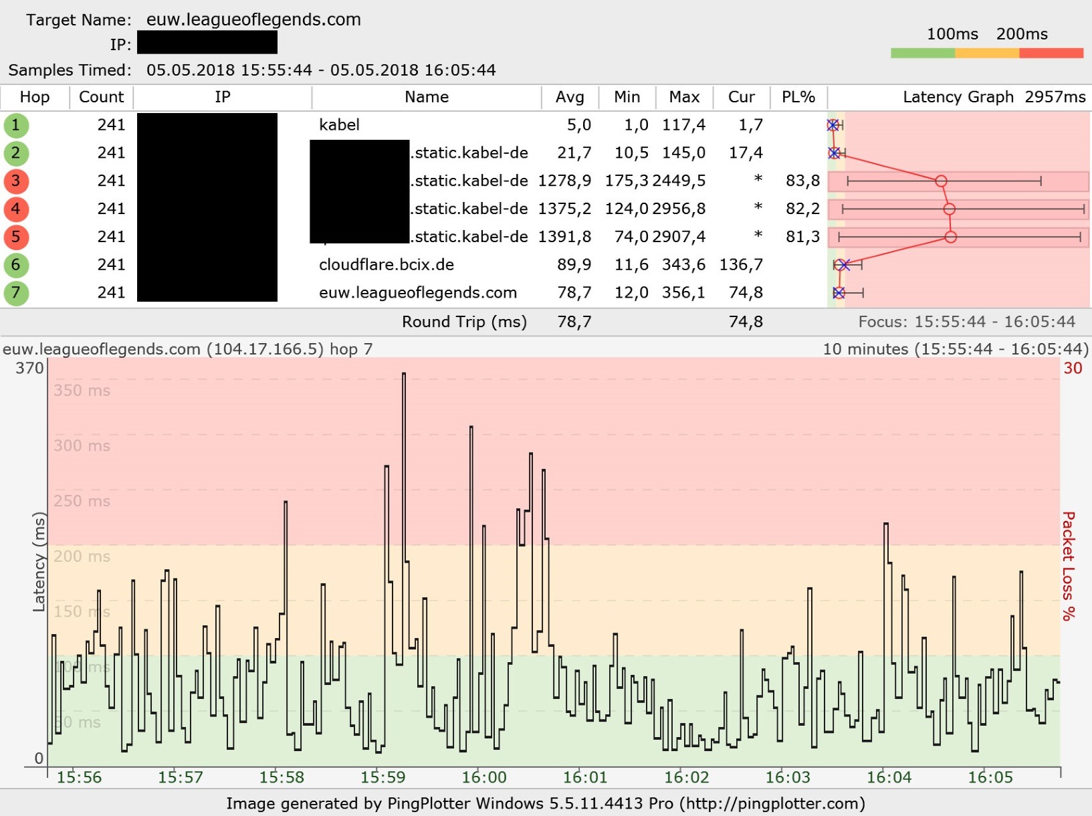The image size is (1092, 816).
Task: Click hop 4 packet loss value 82,2
Action: (x=802, y=209)
